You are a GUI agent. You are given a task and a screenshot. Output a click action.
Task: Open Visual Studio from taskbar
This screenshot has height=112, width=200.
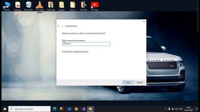coord(83,109)
